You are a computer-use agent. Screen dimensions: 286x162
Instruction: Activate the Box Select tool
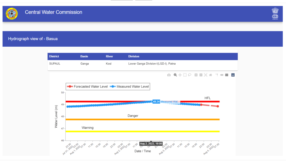pos(185,75)
